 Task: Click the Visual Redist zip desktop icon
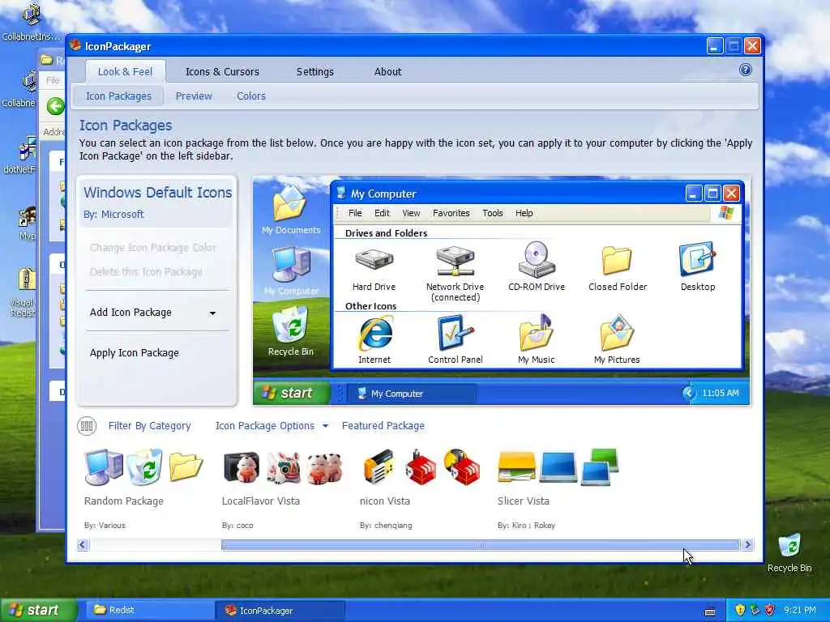(25, 279)
